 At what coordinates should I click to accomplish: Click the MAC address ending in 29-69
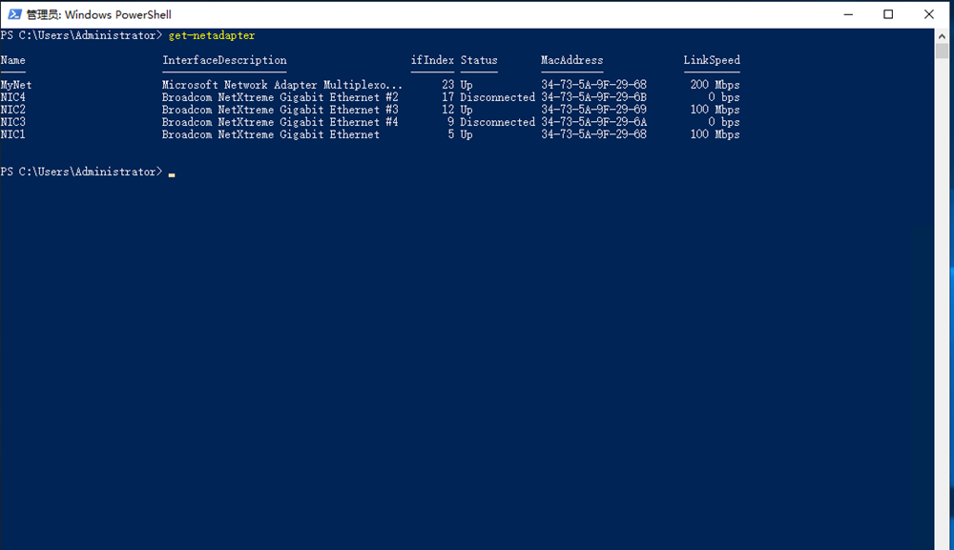pyautogui.click(x=593, y=110)
